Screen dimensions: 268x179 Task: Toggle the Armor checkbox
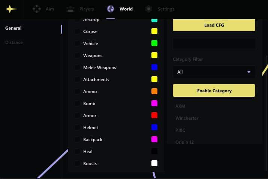[77, 115]
